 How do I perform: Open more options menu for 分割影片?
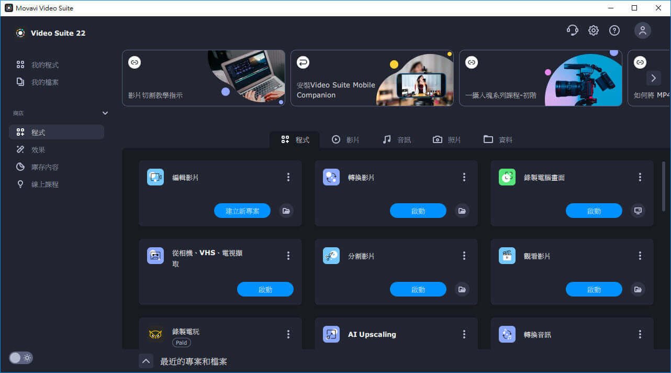click(464, 256)
